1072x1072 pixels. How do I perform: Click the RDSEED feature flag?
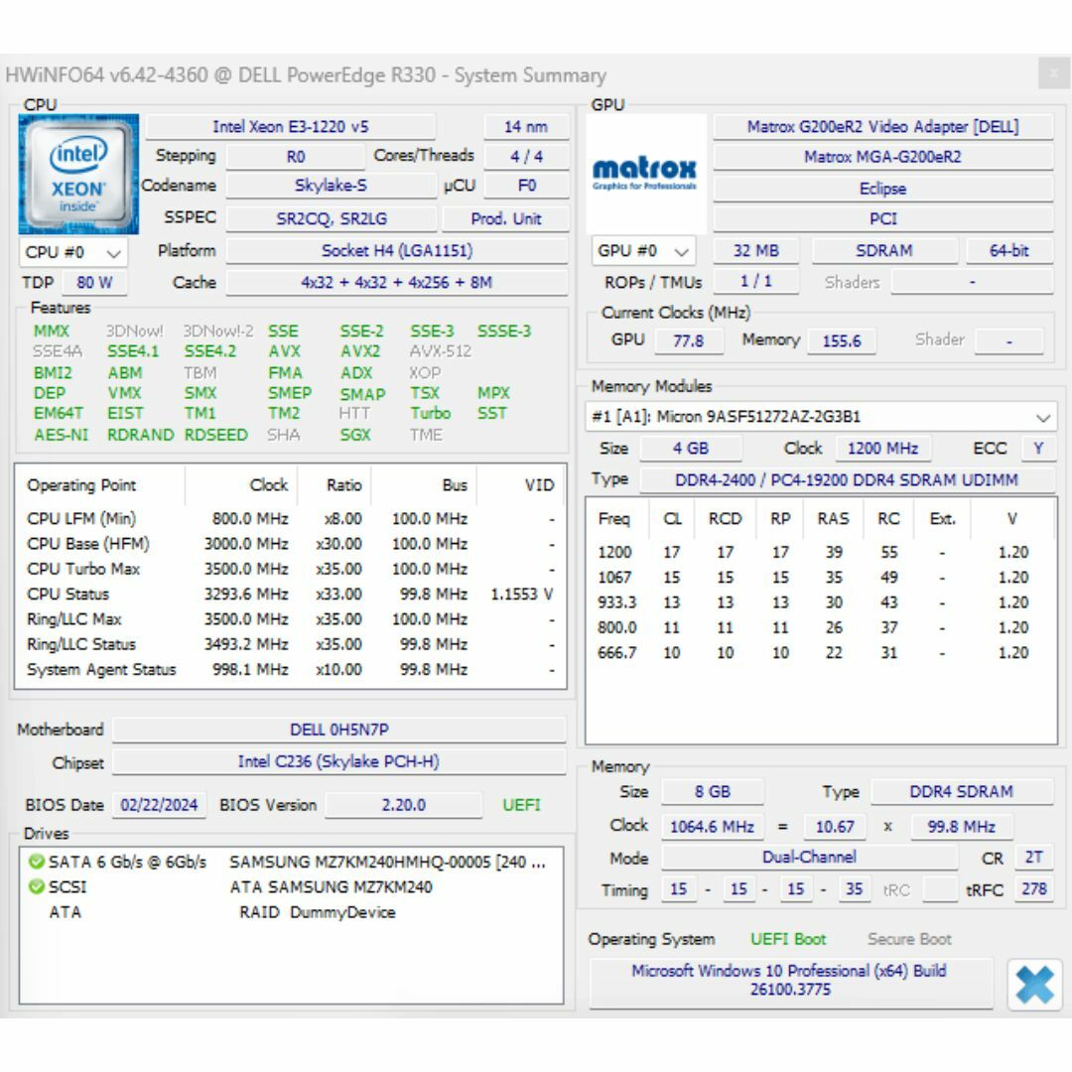pos(215,435)
